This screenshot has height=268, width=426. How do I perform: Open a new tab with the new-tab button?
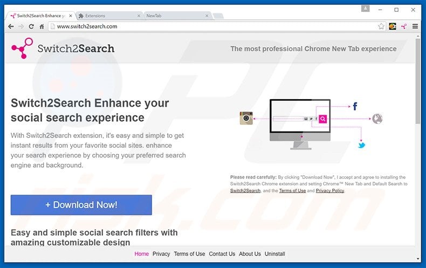pos(218,16)
